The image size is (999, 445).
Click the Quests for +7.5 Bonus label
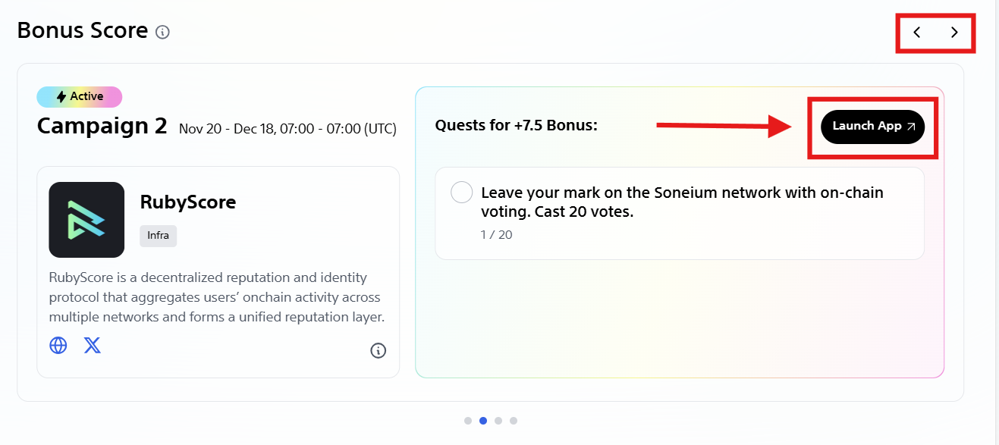click(516, 125)
